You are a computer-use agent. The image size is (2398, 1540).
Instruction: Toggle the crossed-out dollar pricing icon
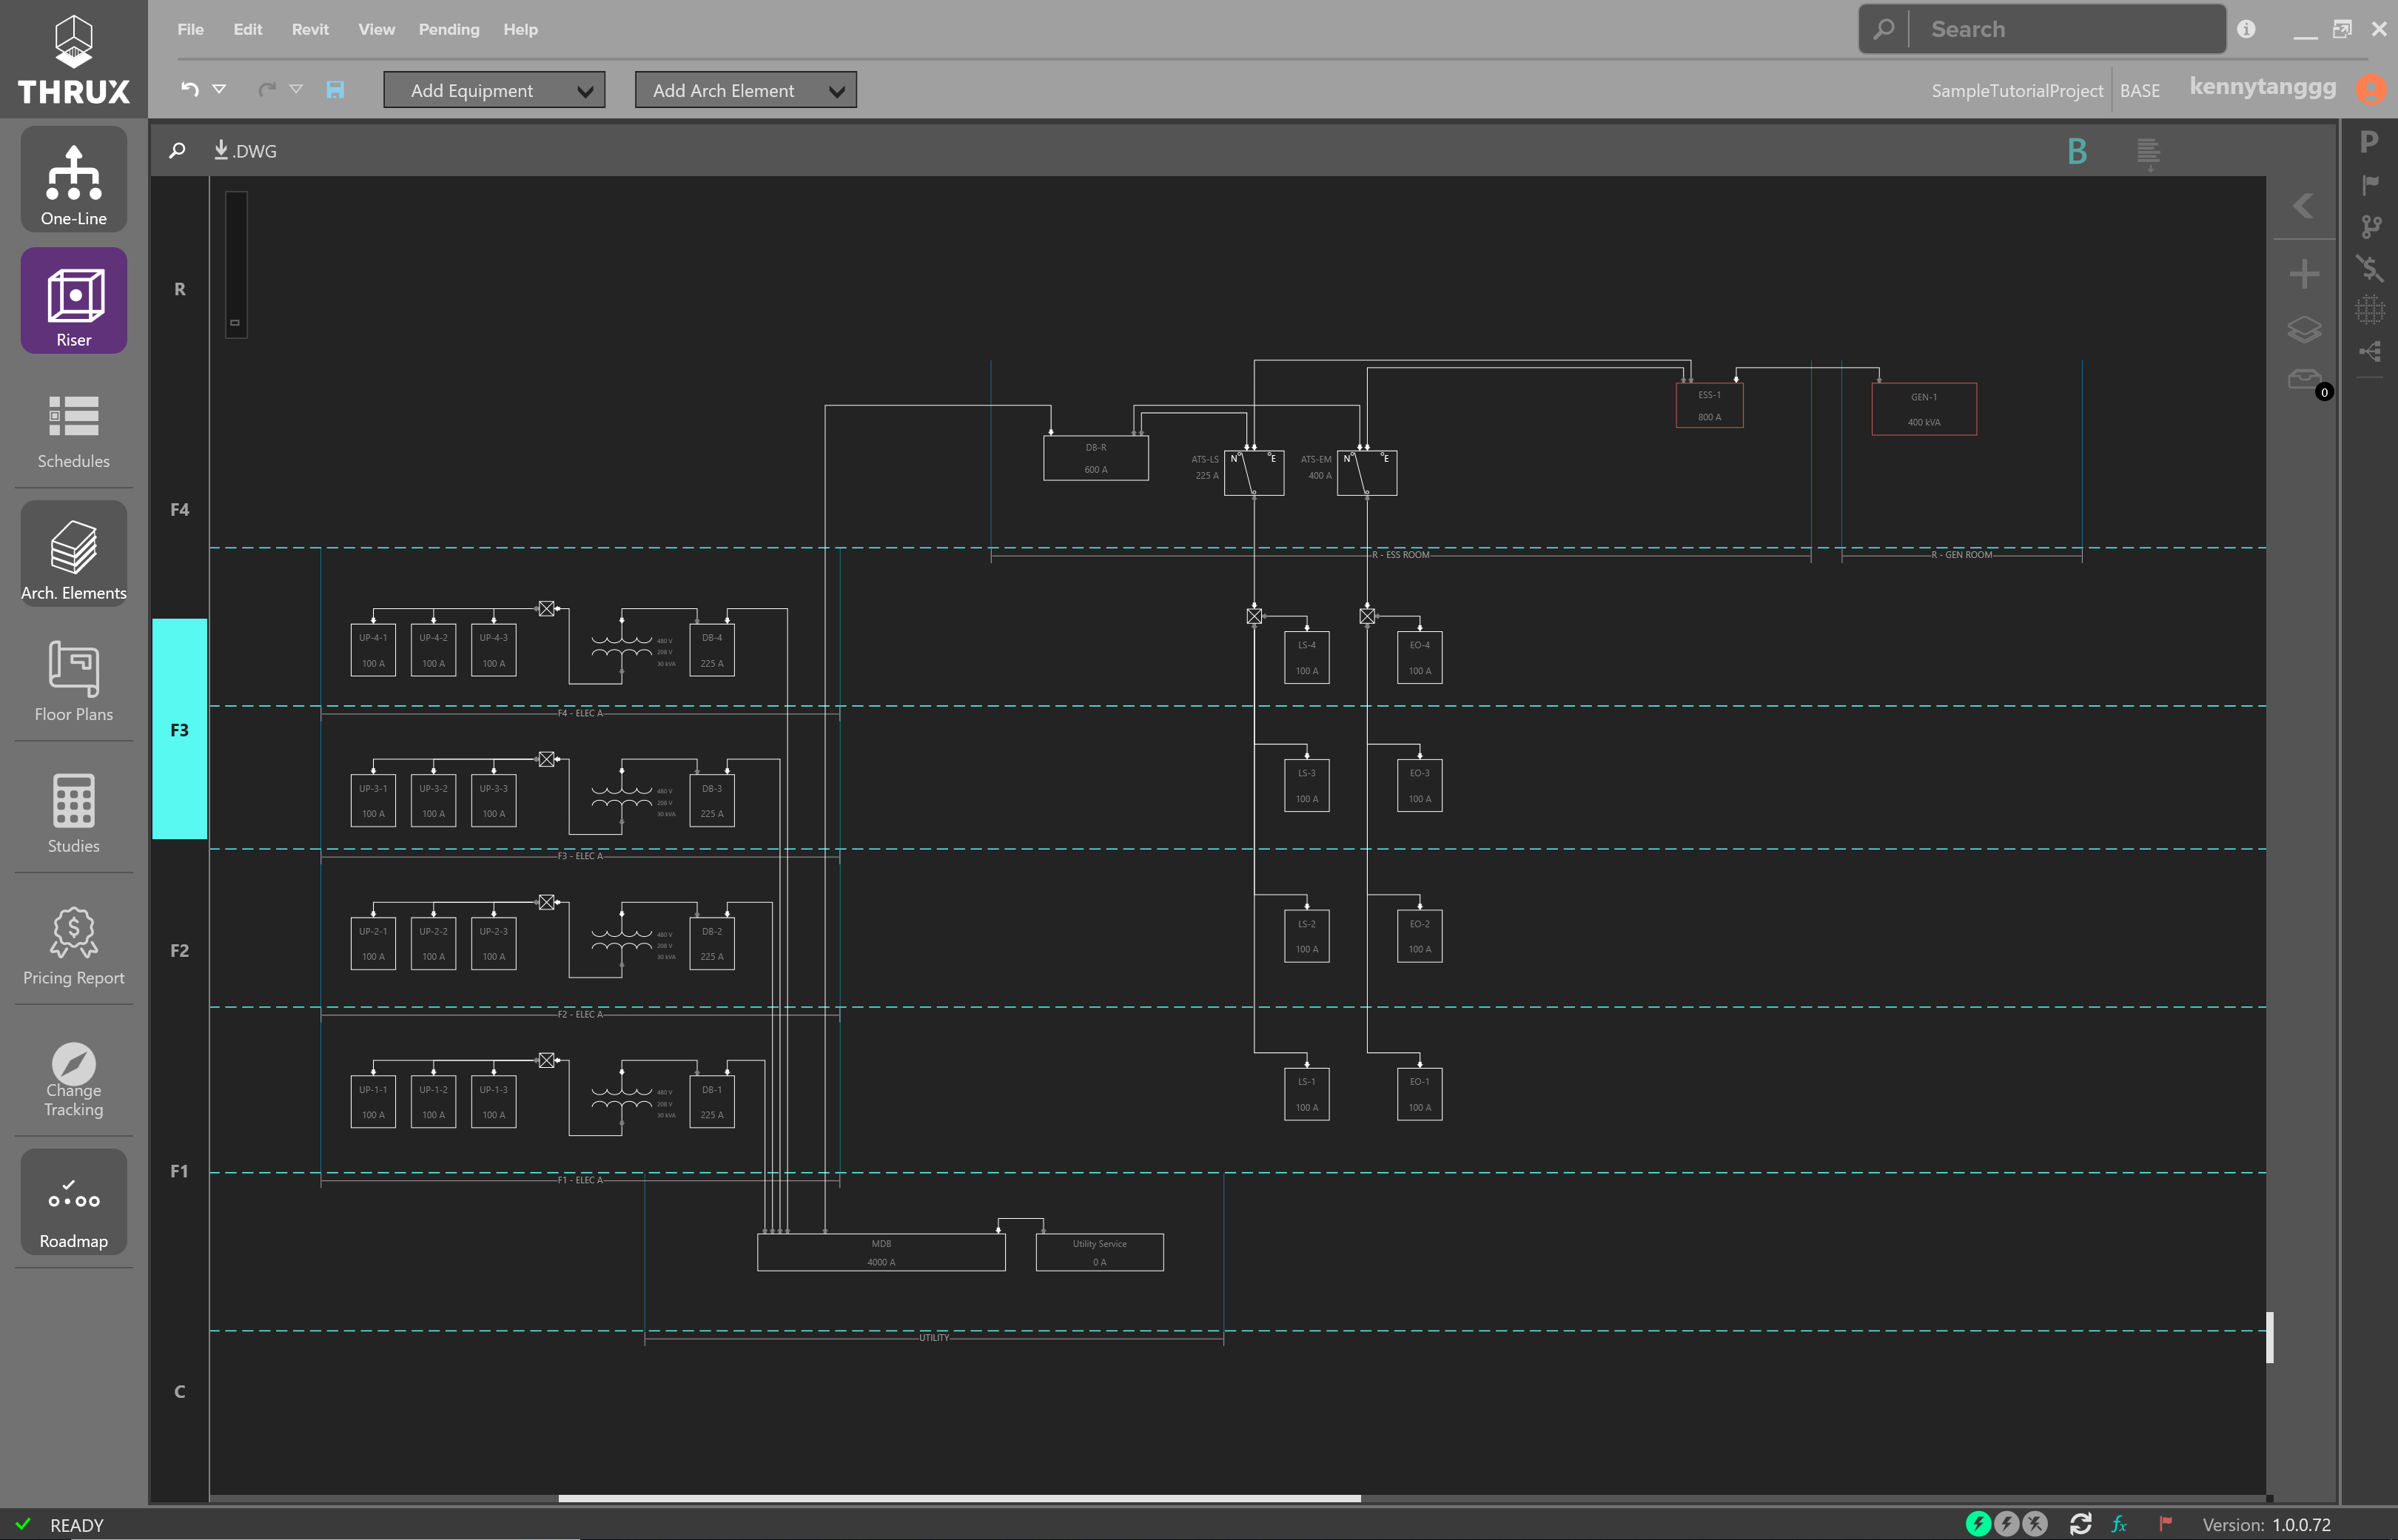[x=2370, y=268]
